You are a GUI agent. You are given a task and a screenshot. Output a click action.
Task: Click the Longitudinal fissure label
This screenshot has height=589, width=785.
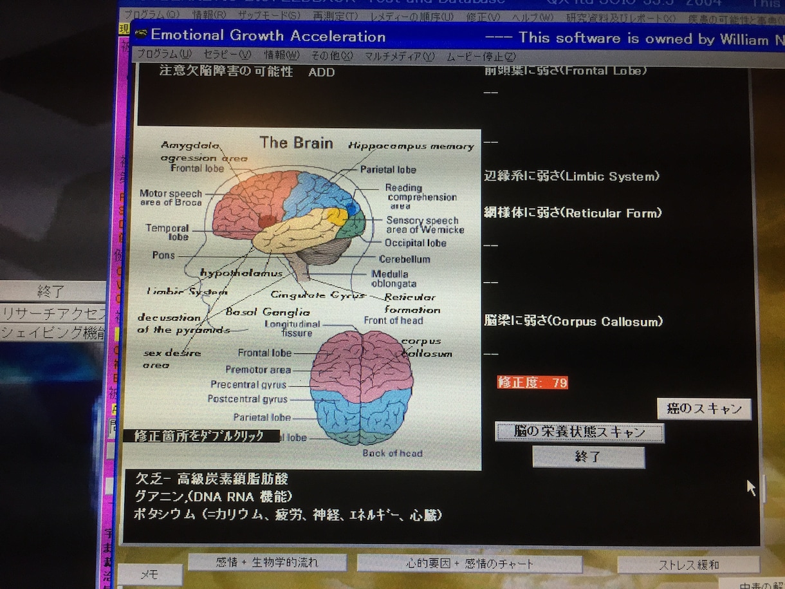pos(293,328)
